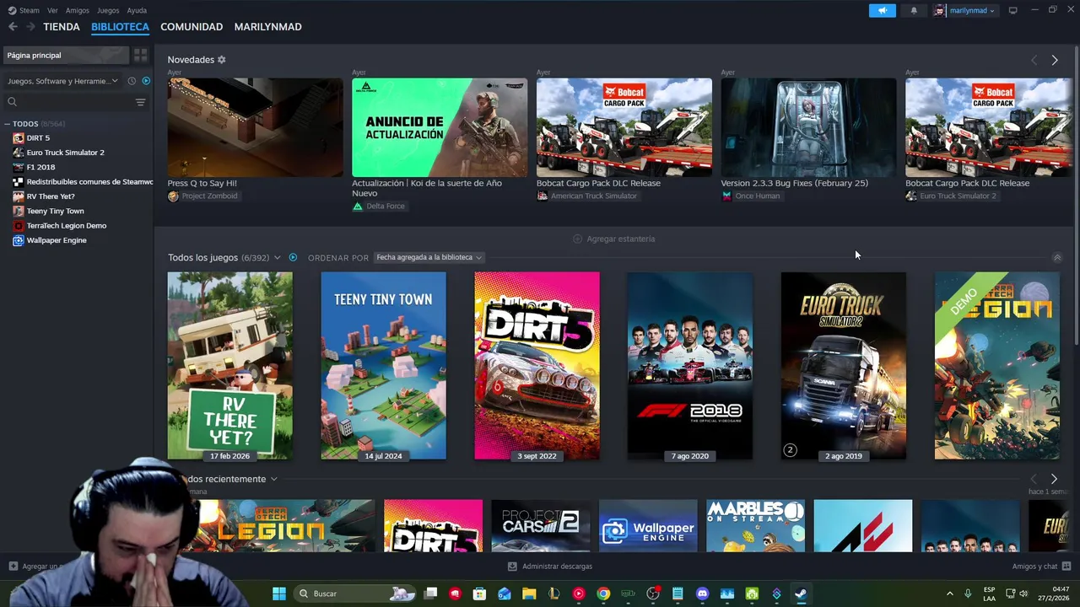This screenshot has height=607, width=1080.
Task: Toggle the ready-to-play filter icon
Action: 146,81
